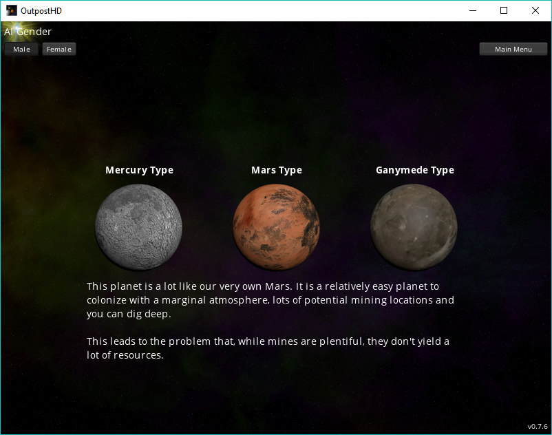Choose the brown Ganymede Type planet

pyautogui.click(x=414, y=227)
